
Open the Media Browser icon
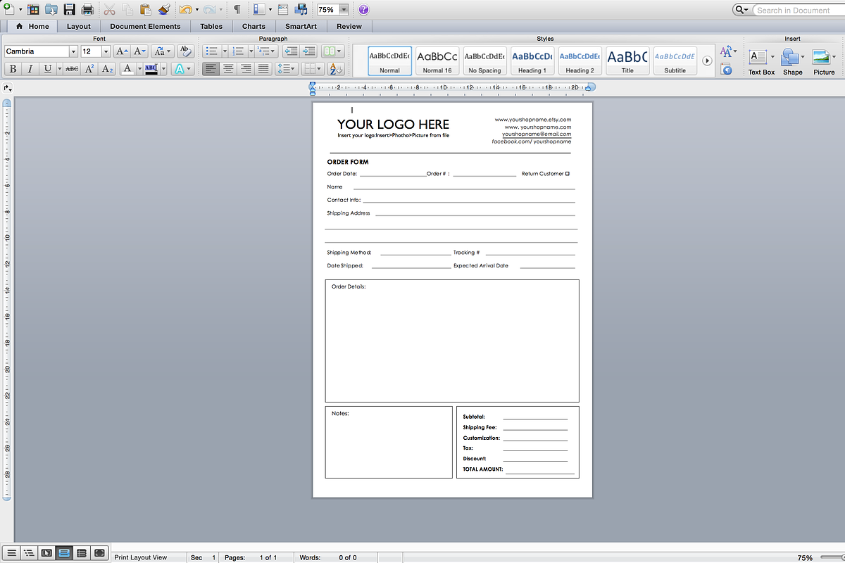[301, 9]
